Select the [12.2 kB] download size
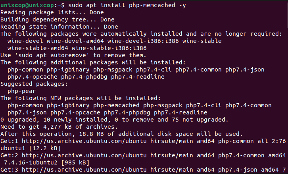This screenshot has width=288, height=174. (45, 148)
